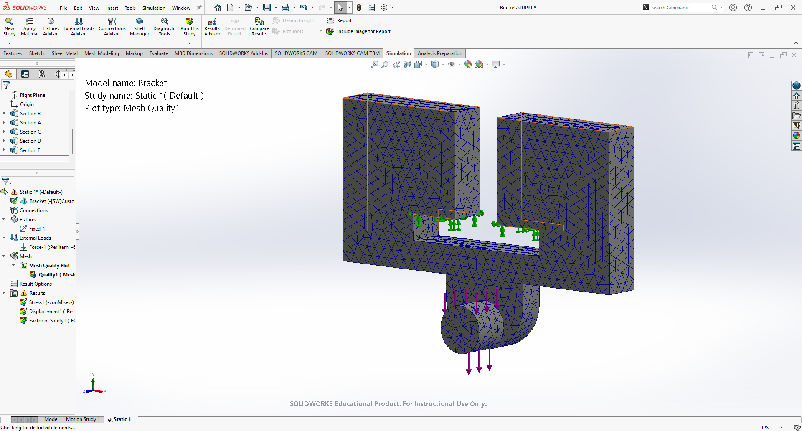Open the Appearances color ball in task pane
The height and width of the screenshot is (431, 802).
[x=797, y=135]
